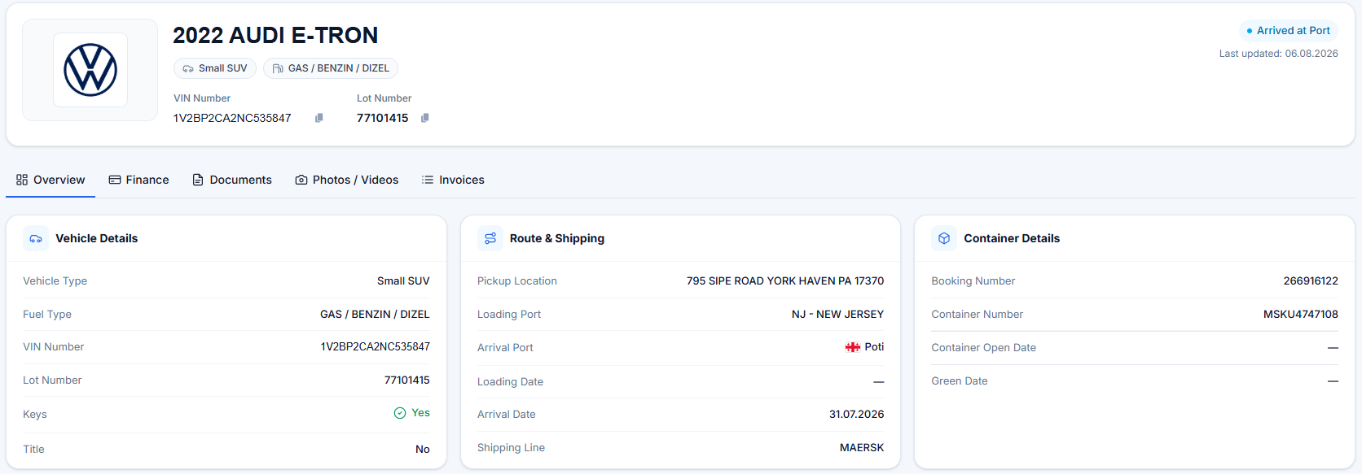Copy the VIN number using copy icon

pyautogui.click(x=319, y=118)
